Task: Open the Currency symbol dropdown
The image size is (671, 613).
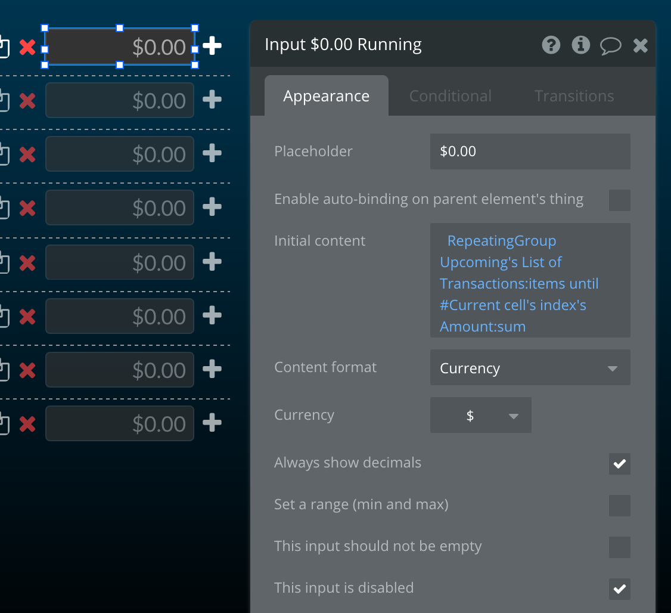Action: [480, 416]
